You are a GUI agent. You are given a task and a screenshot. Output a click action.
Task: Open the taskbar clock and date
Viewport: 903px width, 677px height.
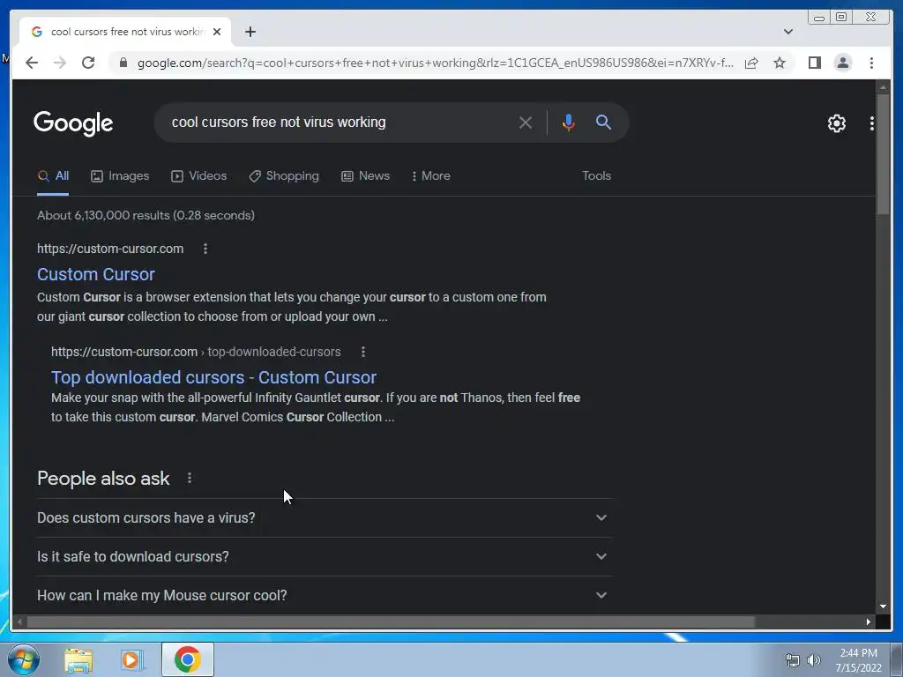[858, 660]
